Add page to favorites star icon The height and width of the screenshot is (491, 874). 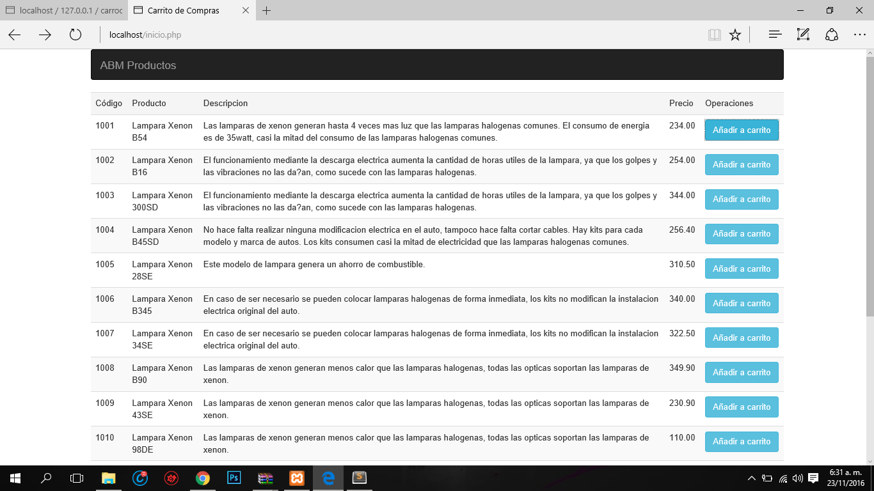735,35
